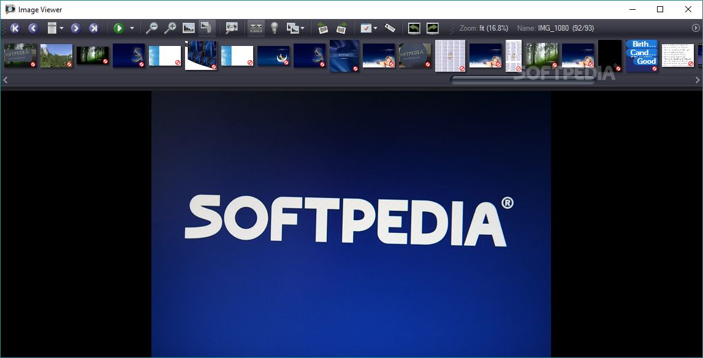Go to the previous image

[x=32, y=28]
